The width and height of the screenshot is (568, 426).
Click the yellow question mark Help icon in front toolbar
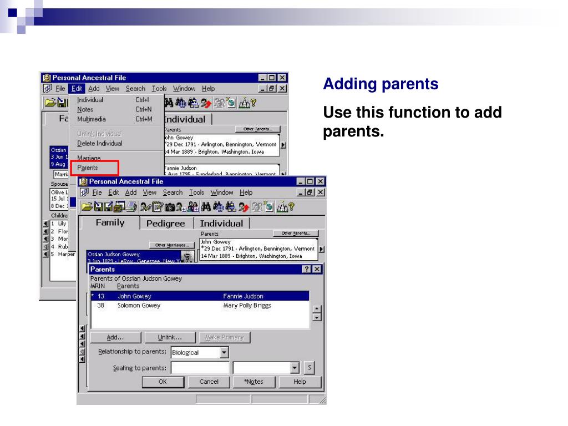291,206
